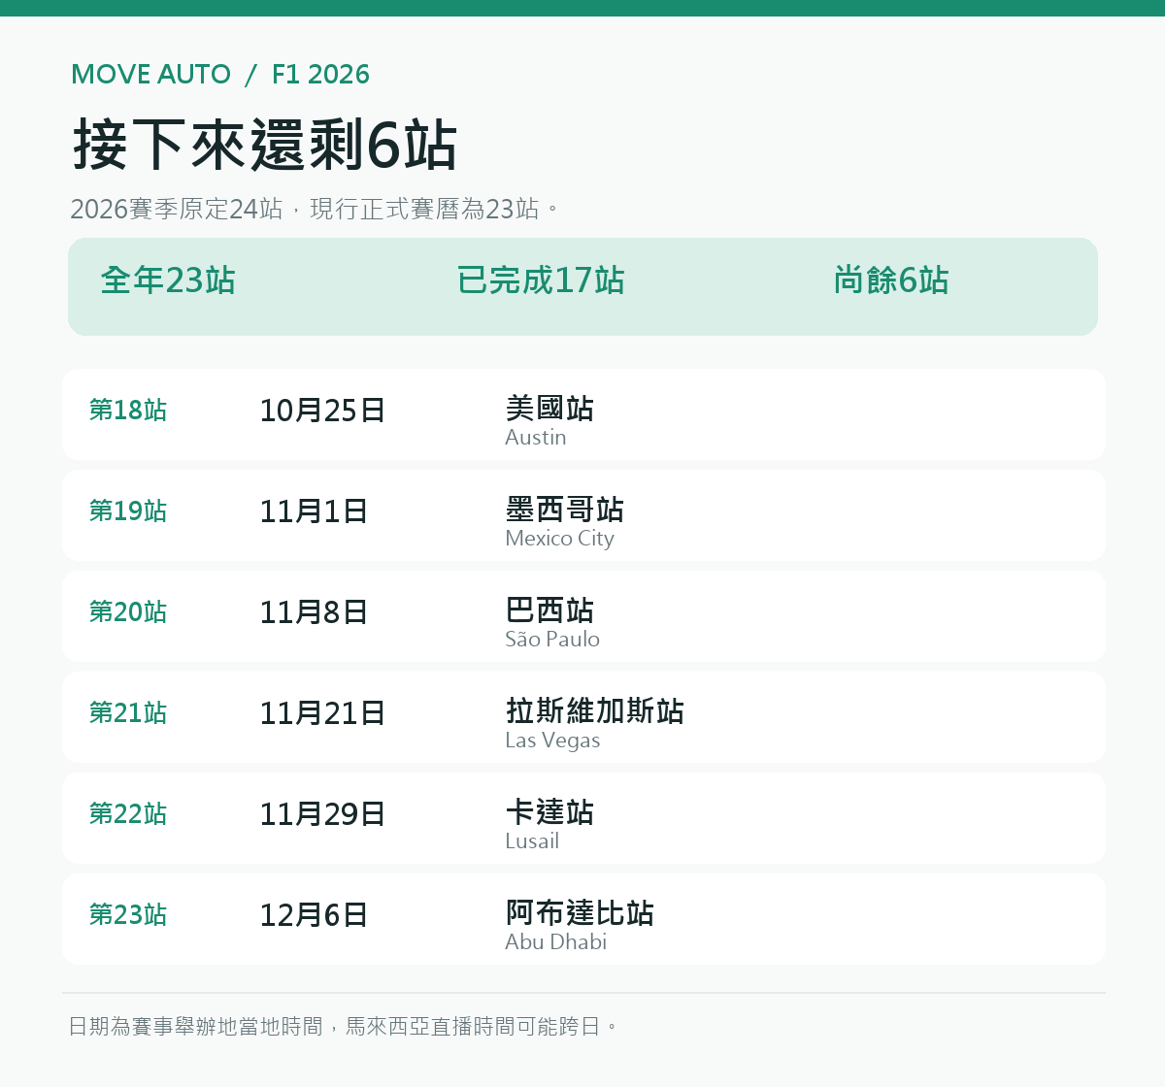The height and width of the screenshot is (1087, 1165).
Task: Click the Austin location text
Action: tap(536, 438)
